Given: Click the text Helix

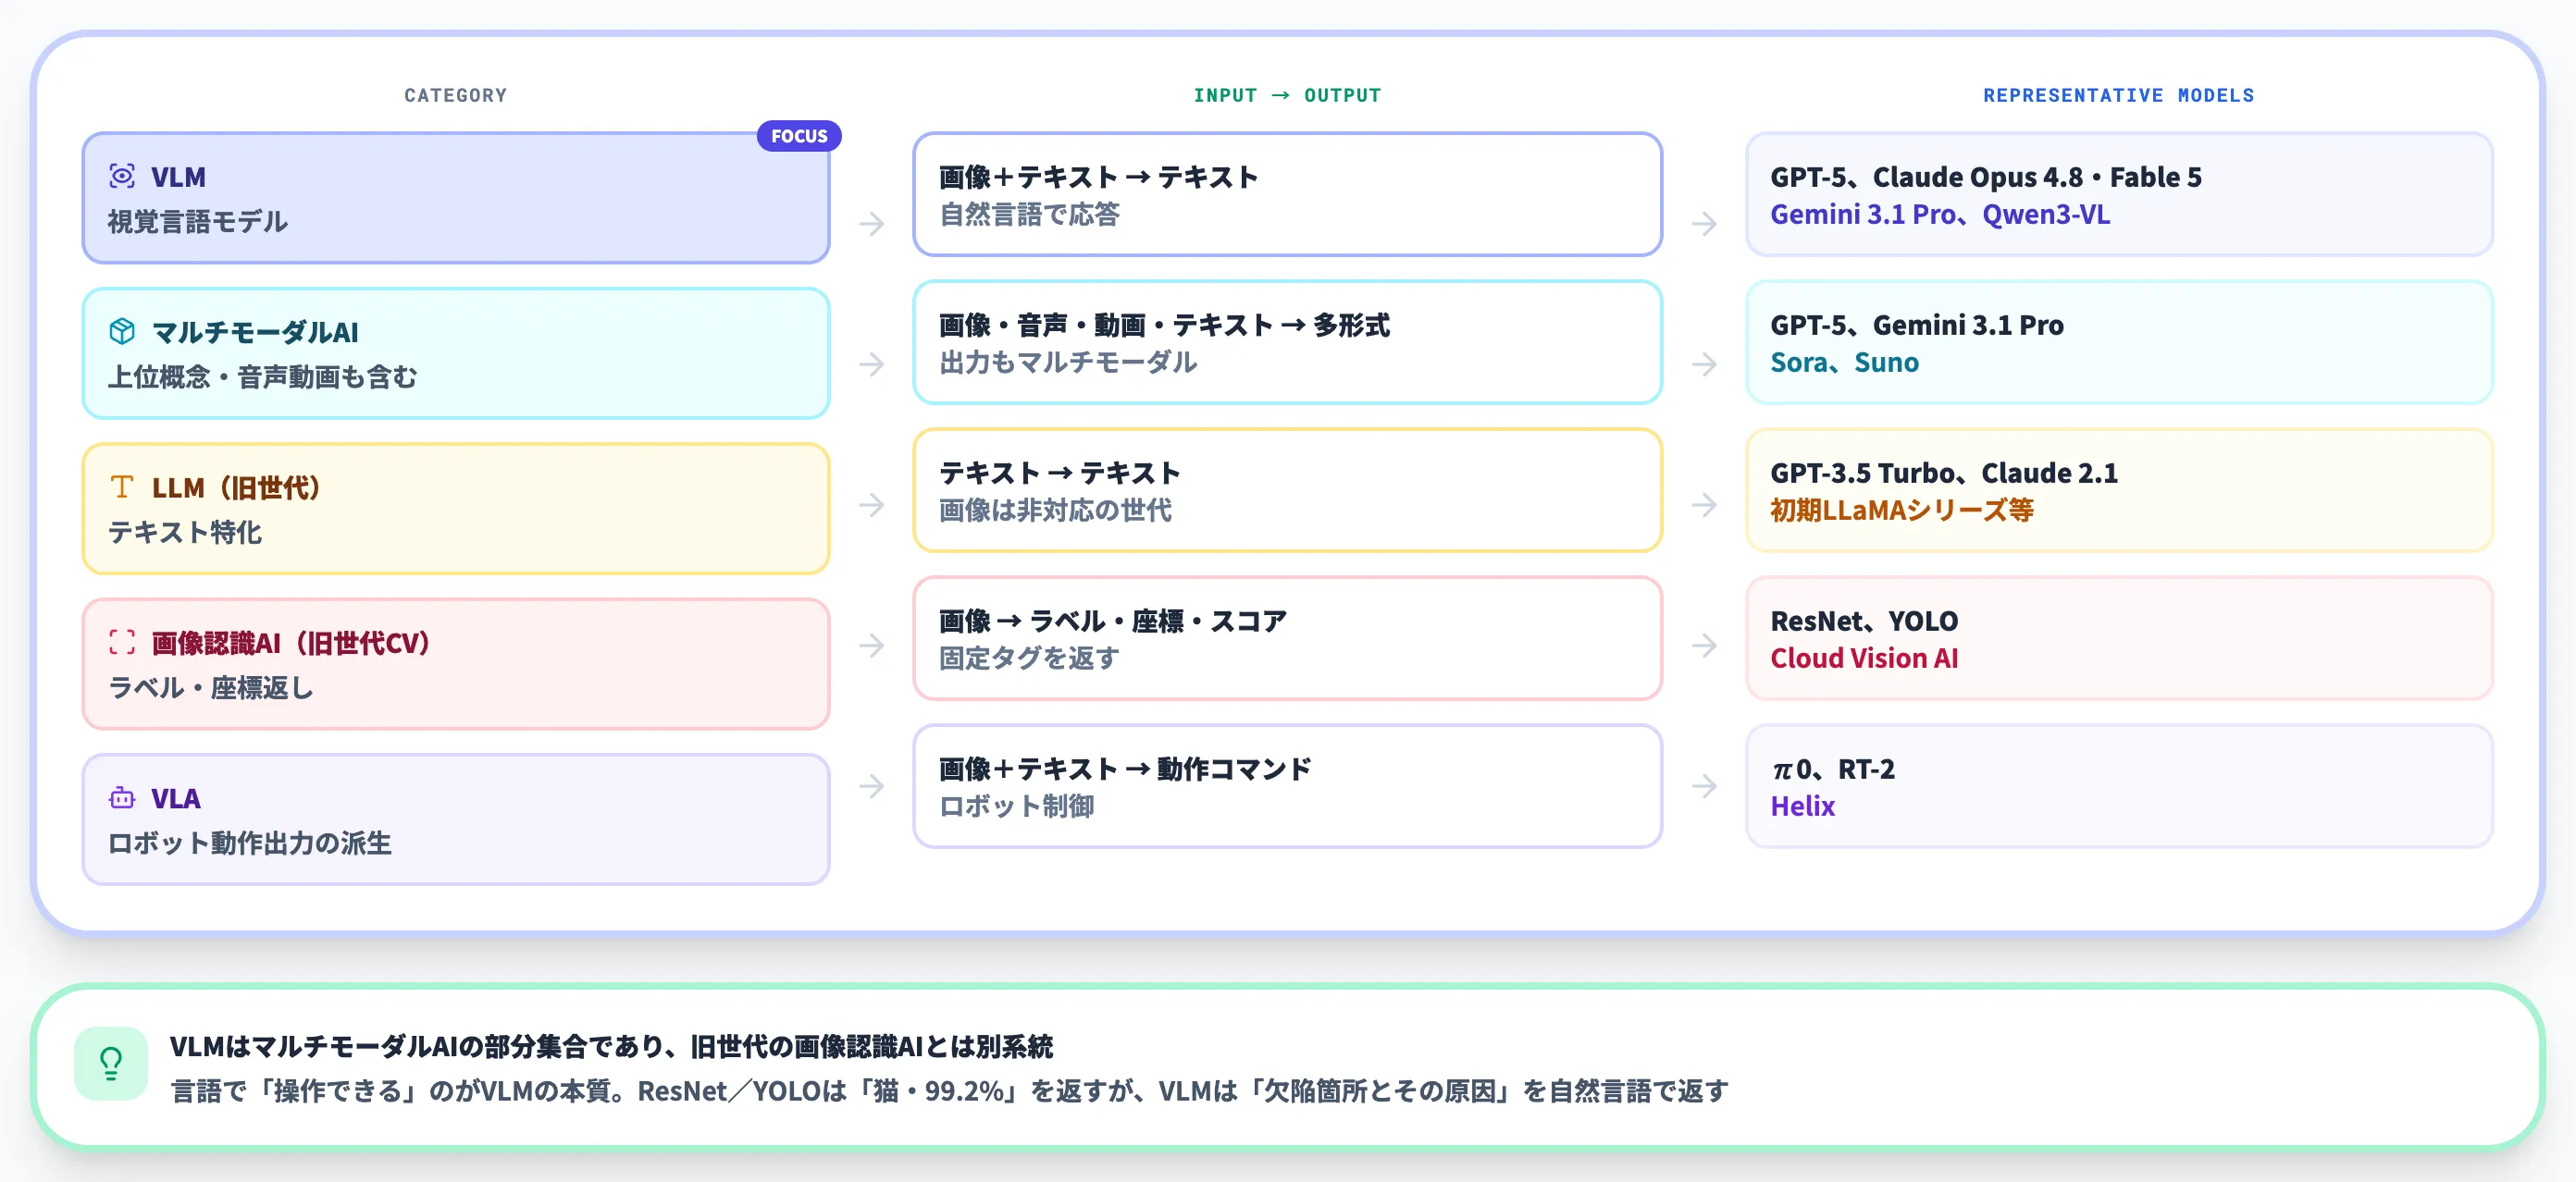Looking at the screenshot, I should tap(1802, 806).
